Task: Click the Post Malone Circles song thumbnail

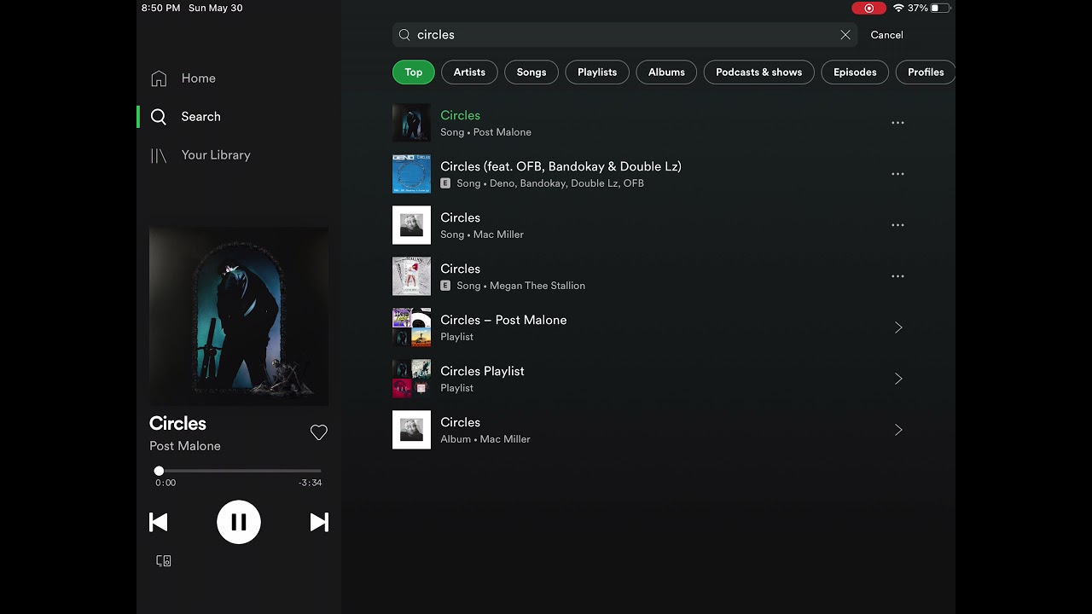Action: 411,123
